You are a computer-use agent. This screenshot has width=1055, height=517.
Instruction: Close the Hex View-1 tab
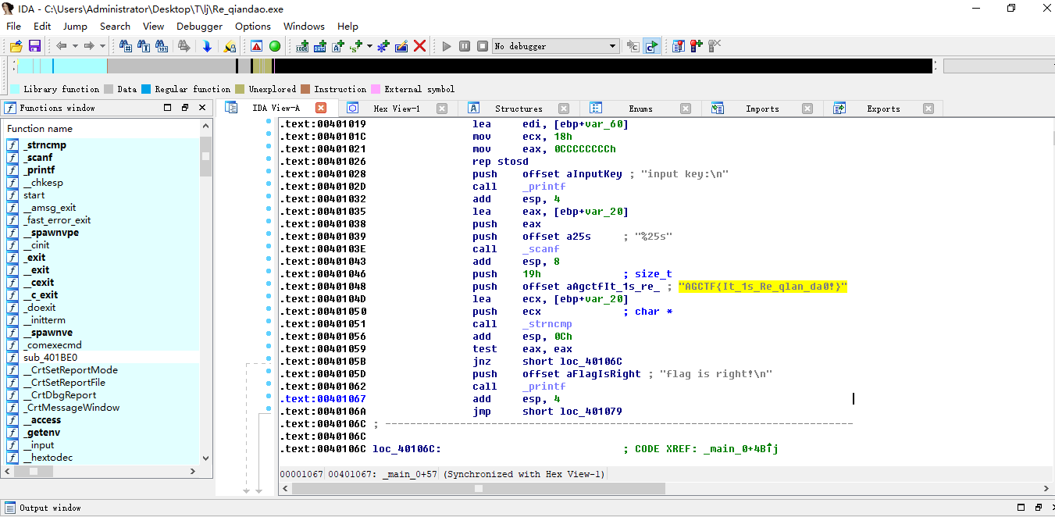pyautogui.click(x=442, y=109)
